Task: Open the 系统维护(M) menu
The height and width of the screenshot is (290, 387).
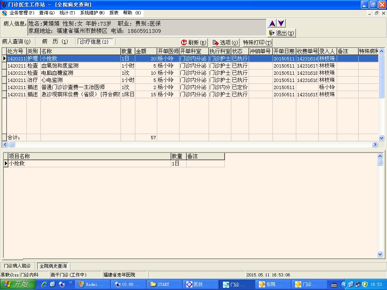Action: click(x=92, y=13)
